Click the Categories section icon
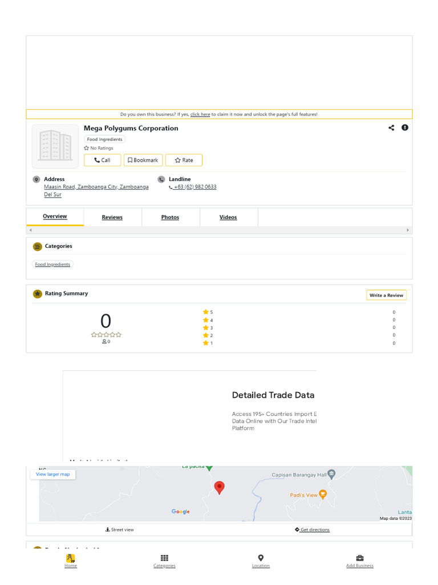The height and width of the screenshot is (585, 438). coord(38,247)
